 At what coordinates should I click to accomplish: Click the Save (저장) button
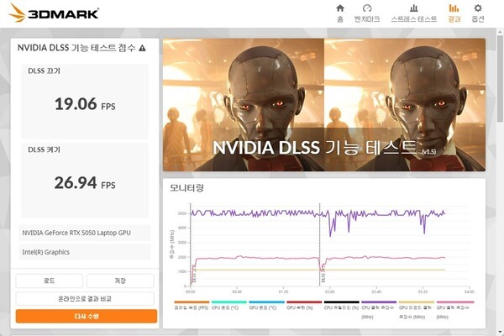[x=121, y=281]
